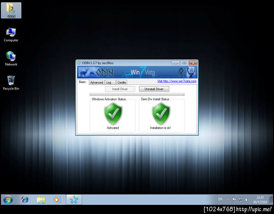The width and height of the screenshot is (274, 214).
Task: Open the Network desktop icon
Action: [x=11, y=58]
